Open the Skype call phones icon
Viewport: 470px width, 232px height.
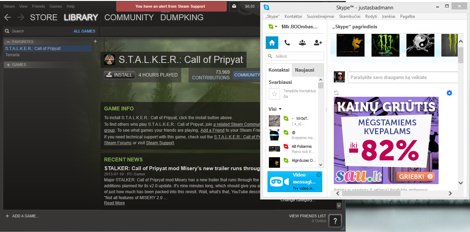[x=287, y=43]
